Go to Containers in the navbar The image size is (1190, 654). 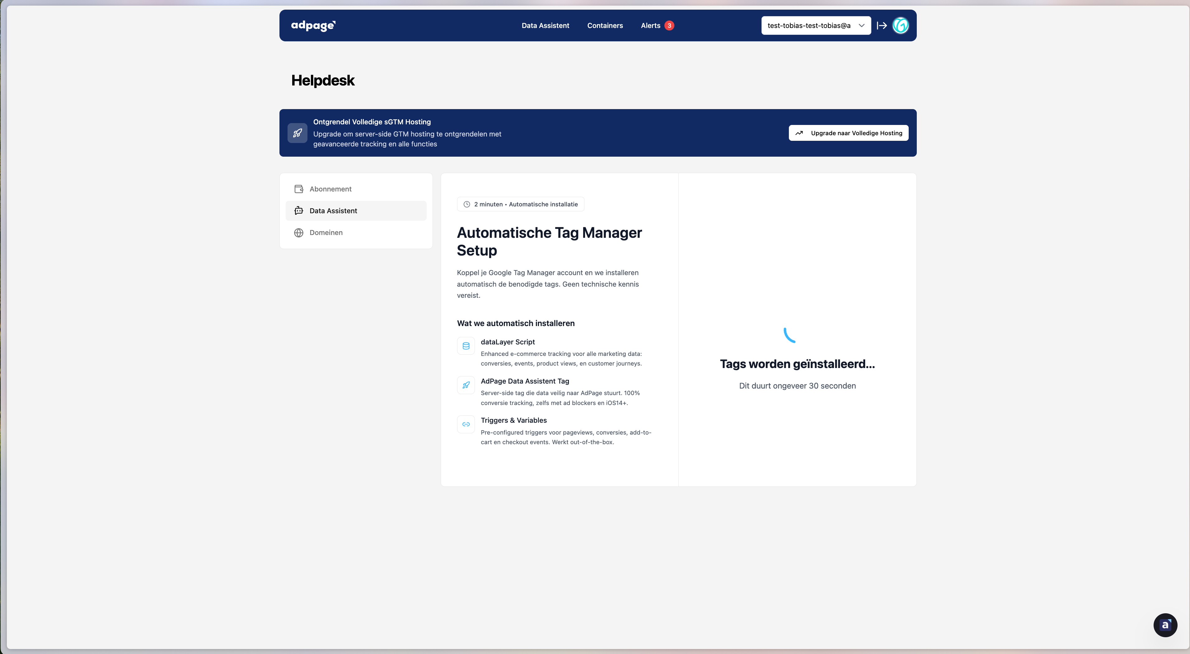605,25
